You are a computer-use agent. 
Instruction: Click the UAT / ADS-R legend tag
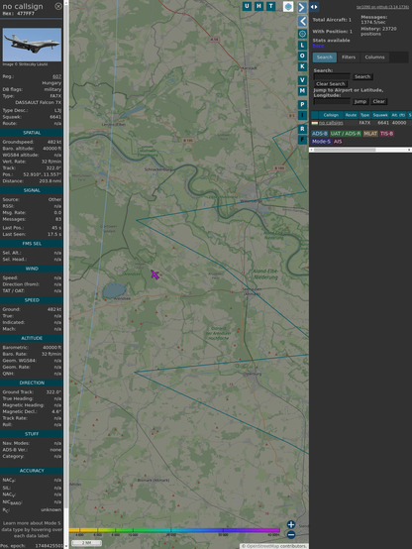(x=346, y=134)
